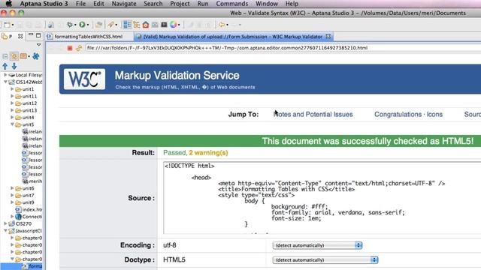Open the Doctype detect automatically dropdown
This screenshot has width=481, height=270.
coord(325,260)
